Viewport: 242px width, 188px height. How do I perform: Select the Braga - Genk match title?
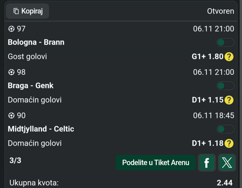[31, 86]
